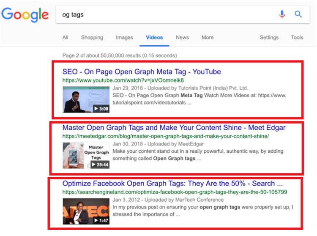The height and width of the screenshot is (236, 317).
Task: Open 'Optimize Facebook Open Graph Tags' result
Action: tap(172, 184)
